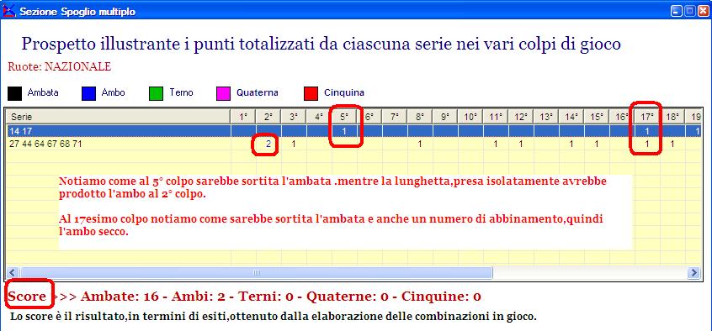
Task: Click the magenta Quaterna legend swatch
Action: (x=223, y=93)
